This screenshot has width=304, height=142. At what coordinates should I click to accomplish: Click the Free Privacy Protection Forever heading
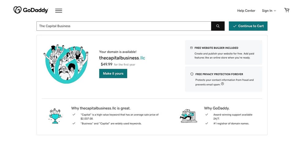[219, 74]
